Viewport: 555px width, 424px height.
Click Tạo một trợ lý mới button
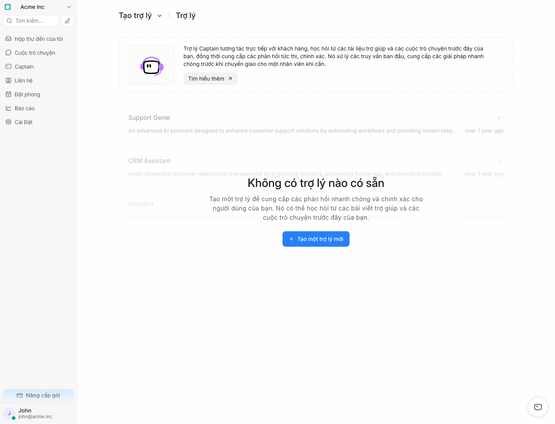316,239
